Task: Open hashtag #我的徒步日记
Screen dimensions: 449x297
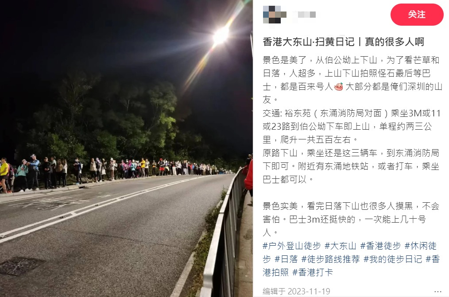Action: [393, 259]
